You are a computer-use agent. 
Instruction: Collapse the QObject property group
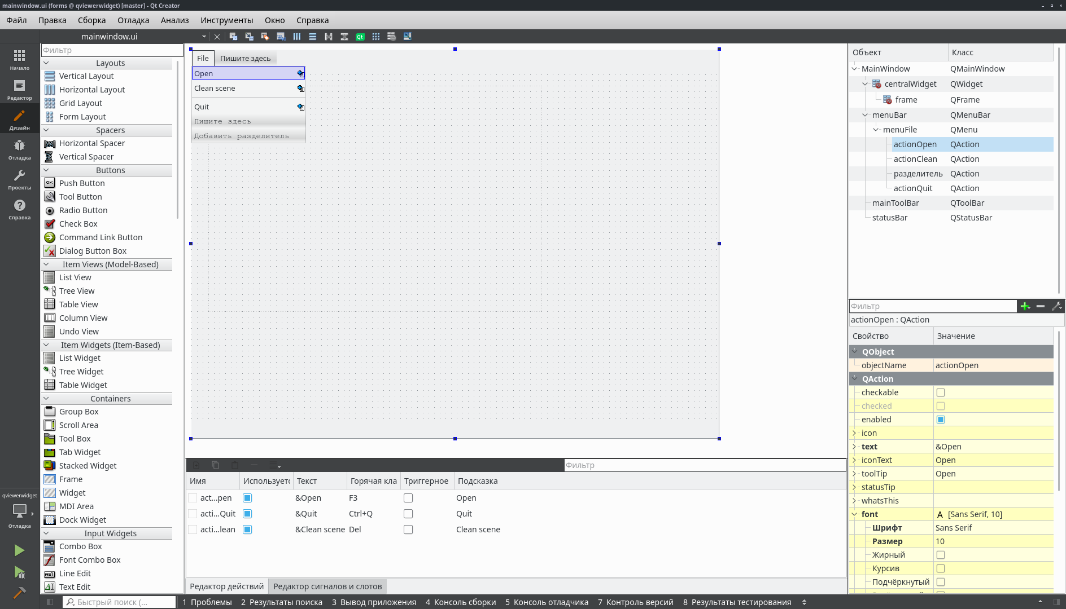854,351
